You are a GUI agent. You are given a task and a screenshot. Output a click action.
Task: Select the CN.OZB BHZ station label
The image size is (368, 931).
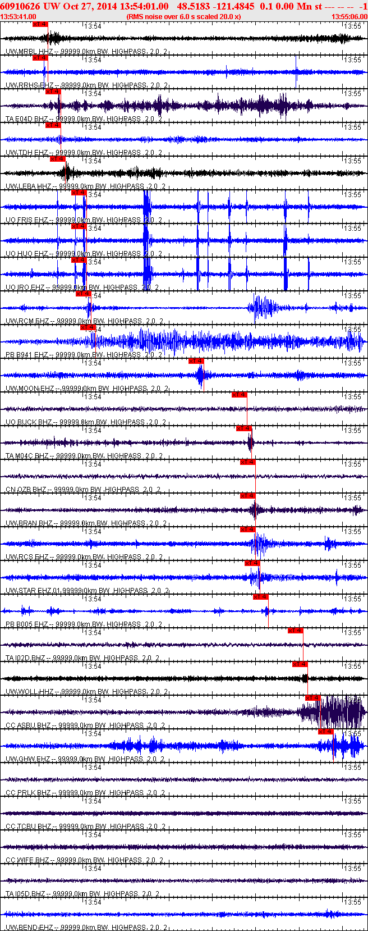click(x=83, y=490)
